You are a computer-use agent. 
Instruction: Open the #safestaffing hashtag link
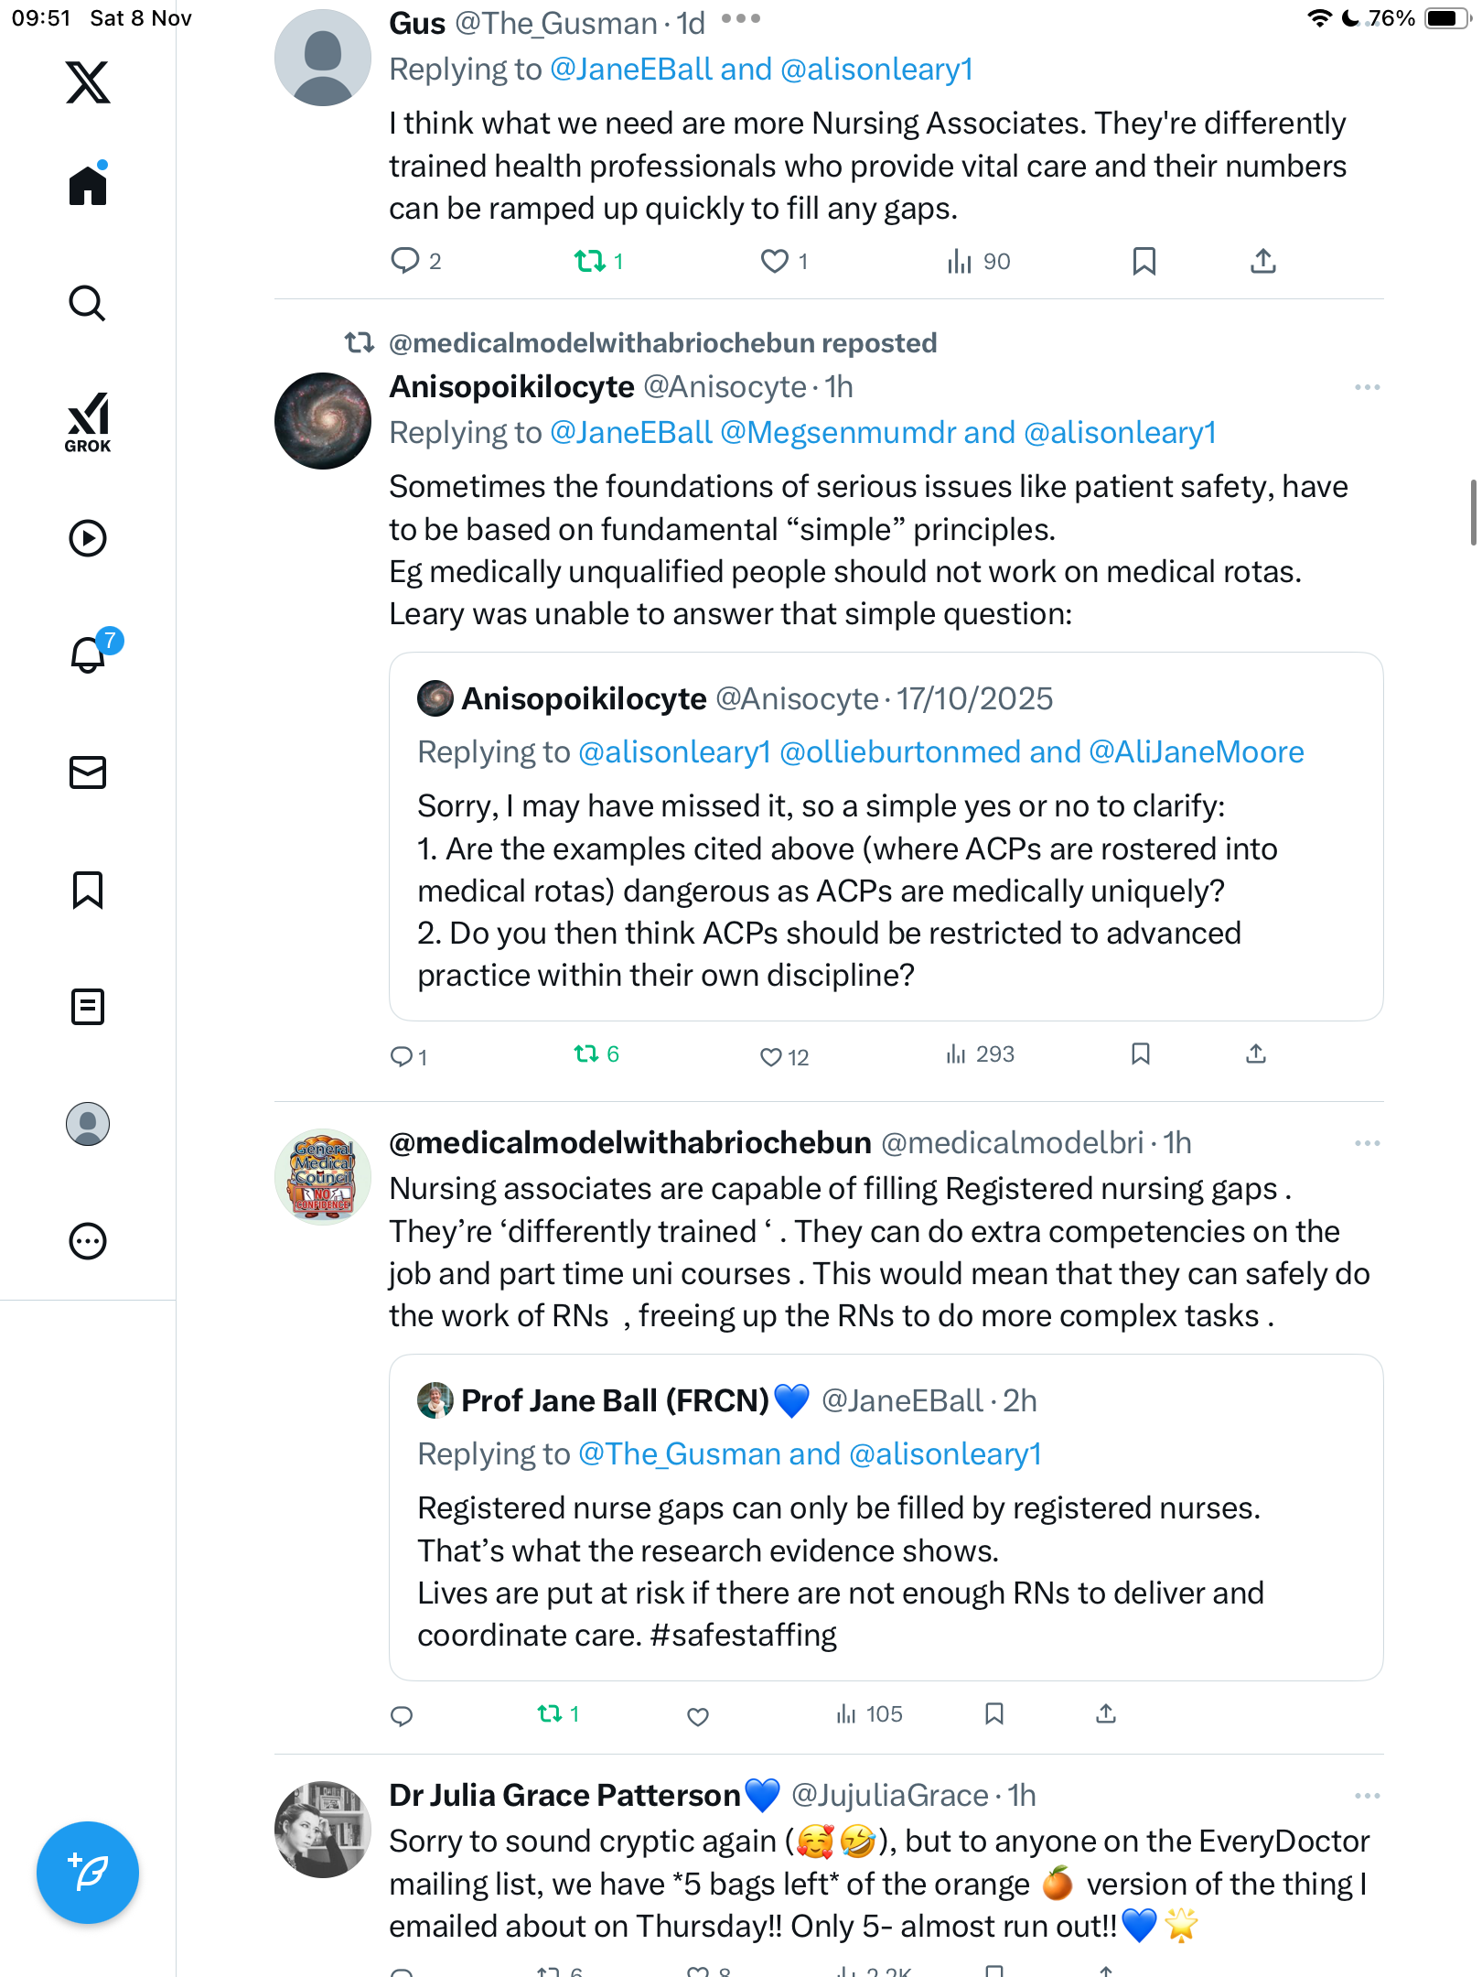coord(743,1636)
